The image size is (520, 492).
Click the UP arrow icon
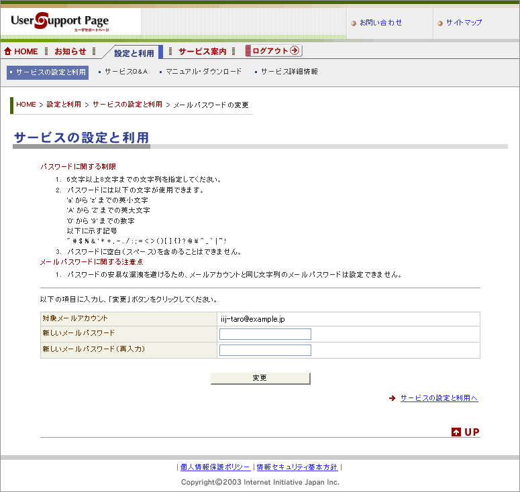click(x=456, y=432)
